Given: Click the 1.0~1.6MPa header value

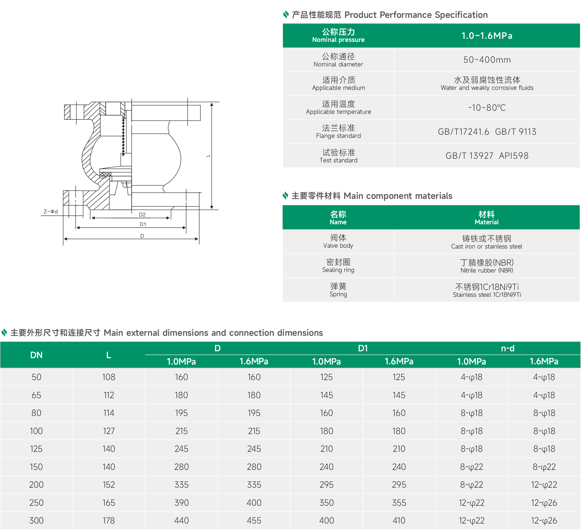Looking at the screenshot, I should click(x=487, y=36).
